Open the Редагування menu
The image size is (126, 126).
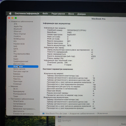click(58, 14)
